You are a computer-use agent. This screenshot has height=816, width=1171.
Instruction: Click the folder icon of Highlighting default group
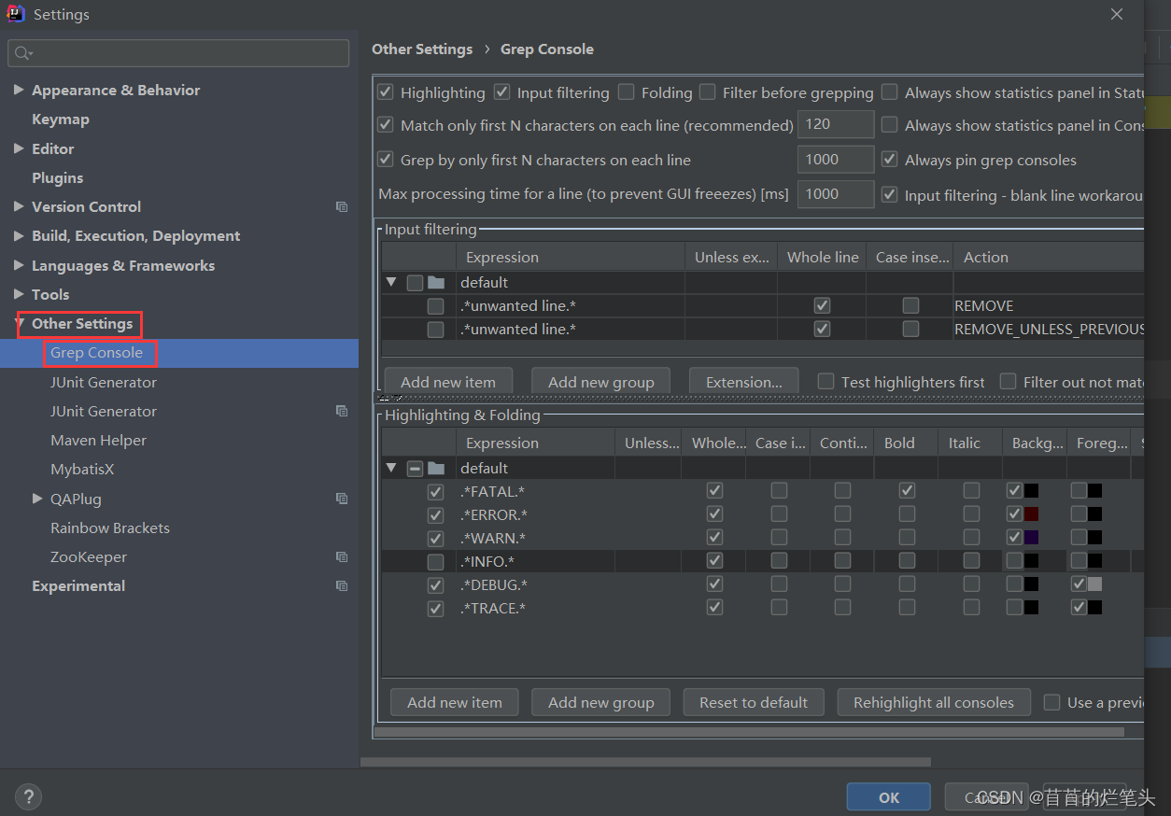coord(436,468)
